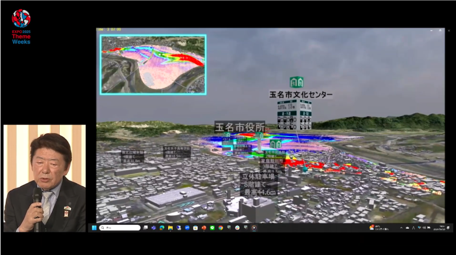Click the OneDrive cloud tray icon
This screenshot has height=255, width=456.
pos(408,228)
